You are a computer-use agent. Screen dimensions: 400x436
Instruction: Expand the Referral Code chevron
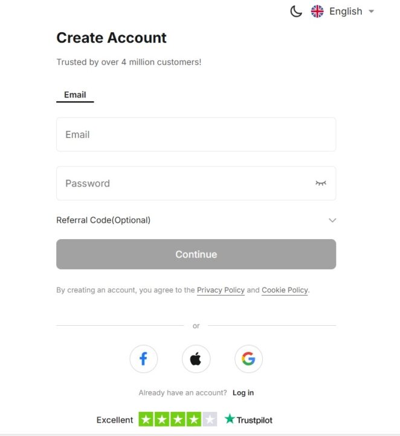point(332,220)
